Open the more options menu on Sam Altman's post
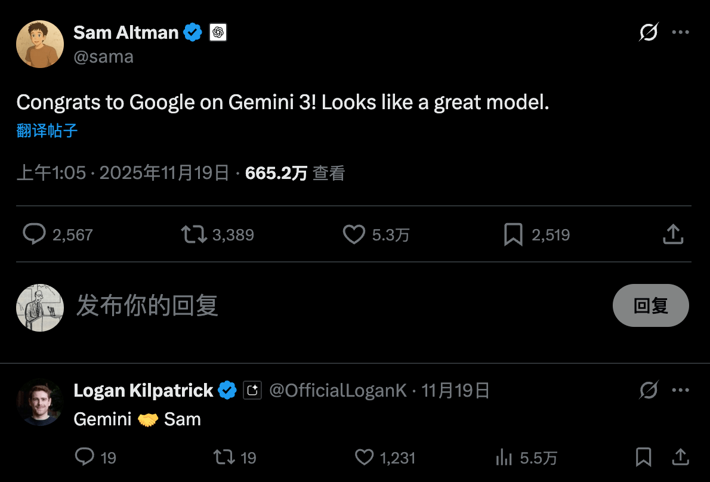 681,32
